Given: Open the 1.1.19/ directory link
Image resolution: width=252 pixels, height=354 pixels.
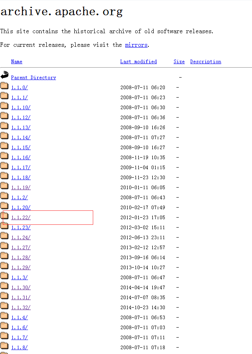Looking at the screenshot, I should [x=21, y=188].
